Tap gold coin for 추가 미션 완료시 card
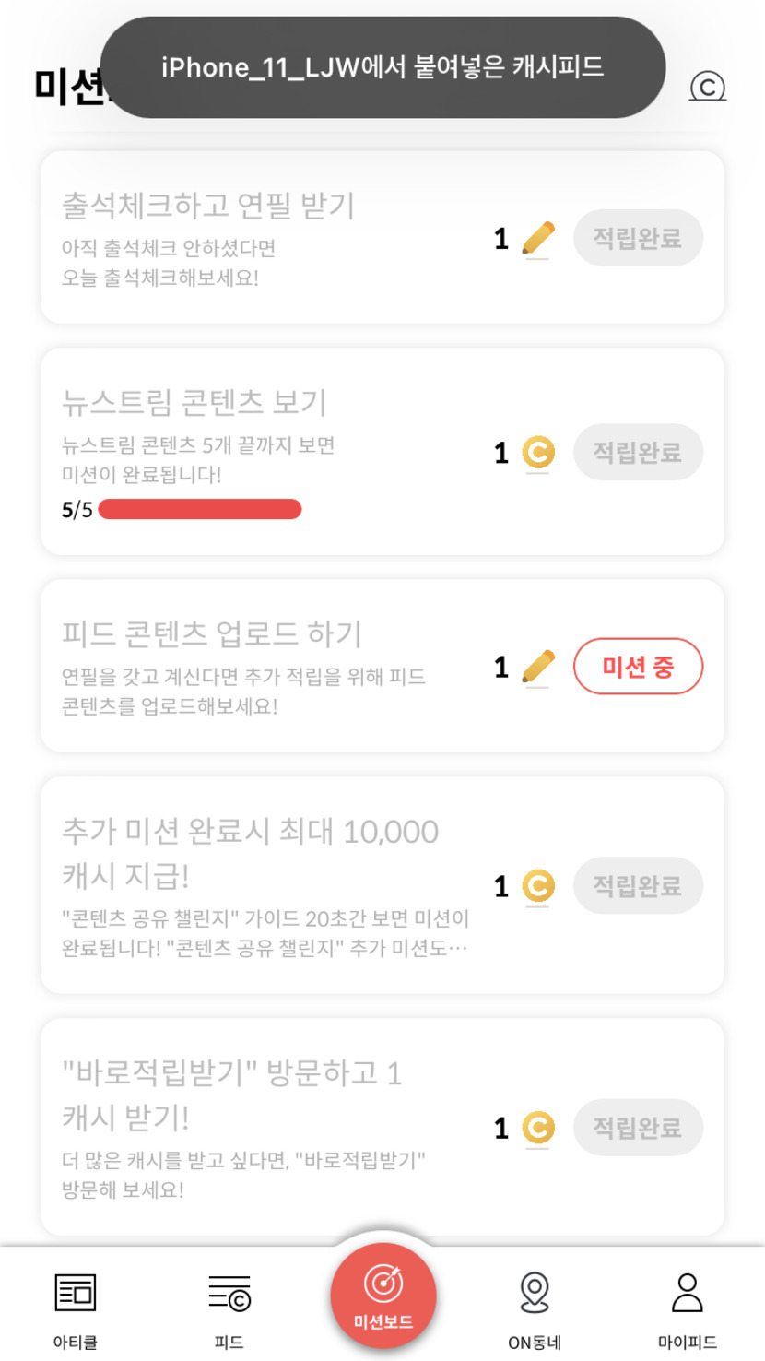 538,886
